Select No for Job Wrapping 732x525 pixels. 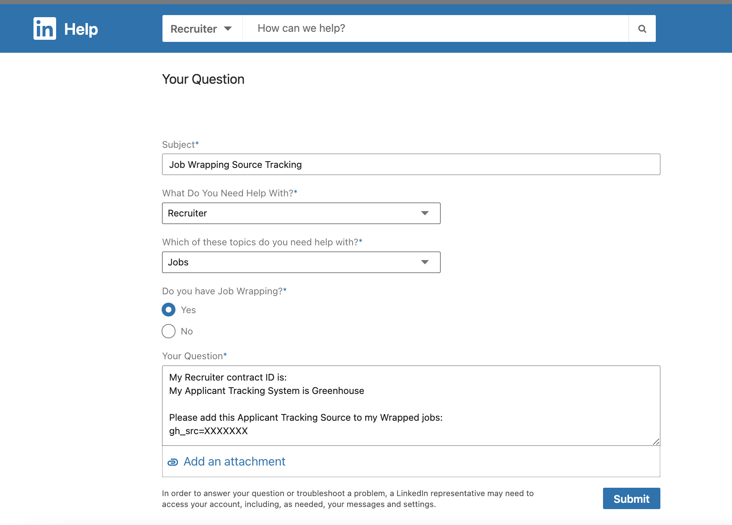click(168, 331)
